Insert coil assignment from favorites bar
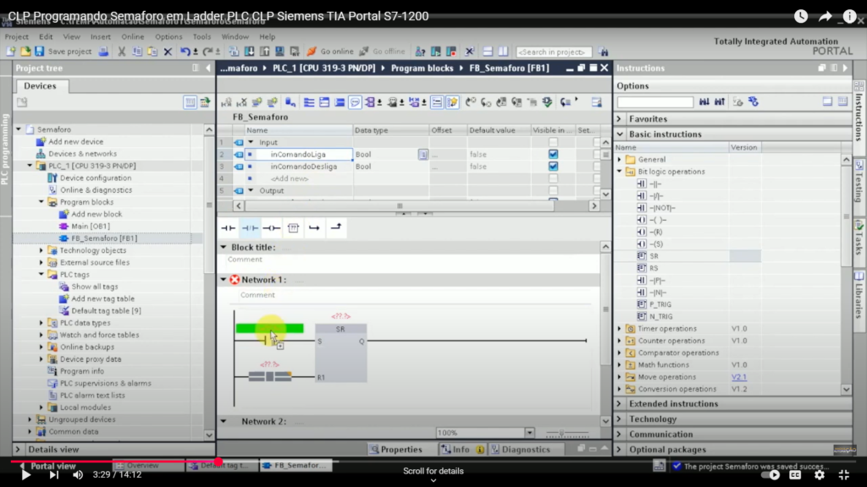 (x=272, y=227)
